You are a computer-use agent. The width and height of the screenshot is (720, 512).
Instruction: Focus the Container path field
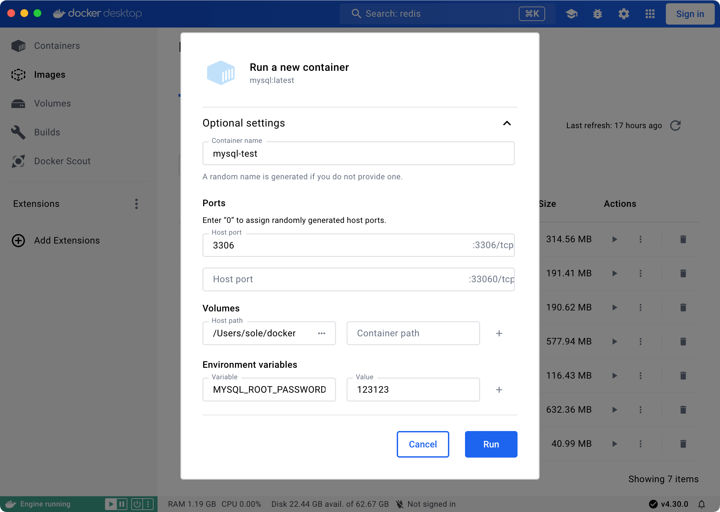tap(413, 333)
